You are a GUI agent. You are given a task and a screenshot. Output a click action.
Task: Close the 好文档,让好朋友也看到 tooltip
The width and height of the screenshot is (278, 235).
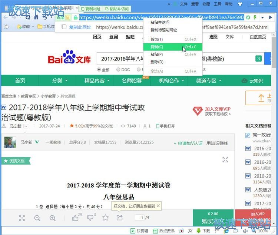click(x=158, y=206)
